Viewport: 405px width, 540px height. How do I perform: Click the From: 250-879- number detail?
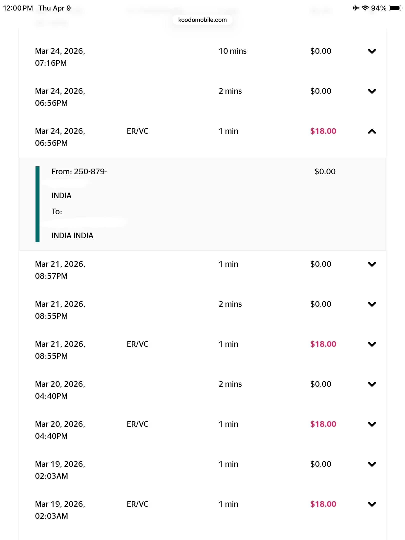click(x=79, y=172)
